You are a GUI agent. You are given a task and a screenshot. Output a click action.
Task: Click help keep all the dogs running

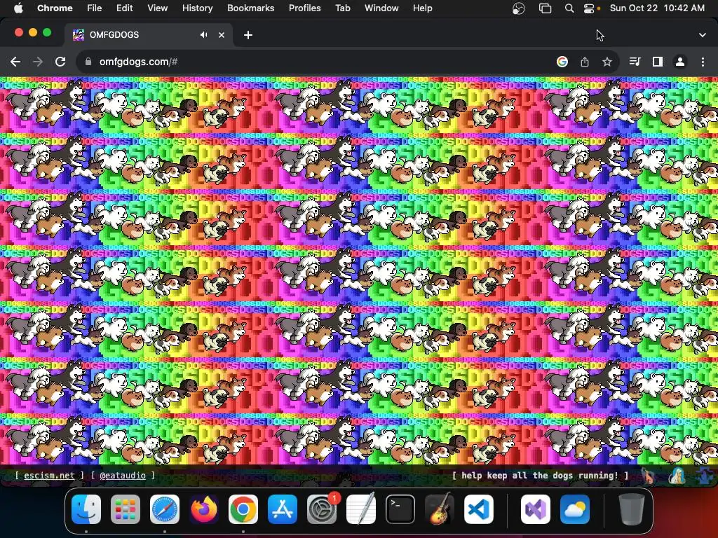pyautogui.click(x=540, y=476)
